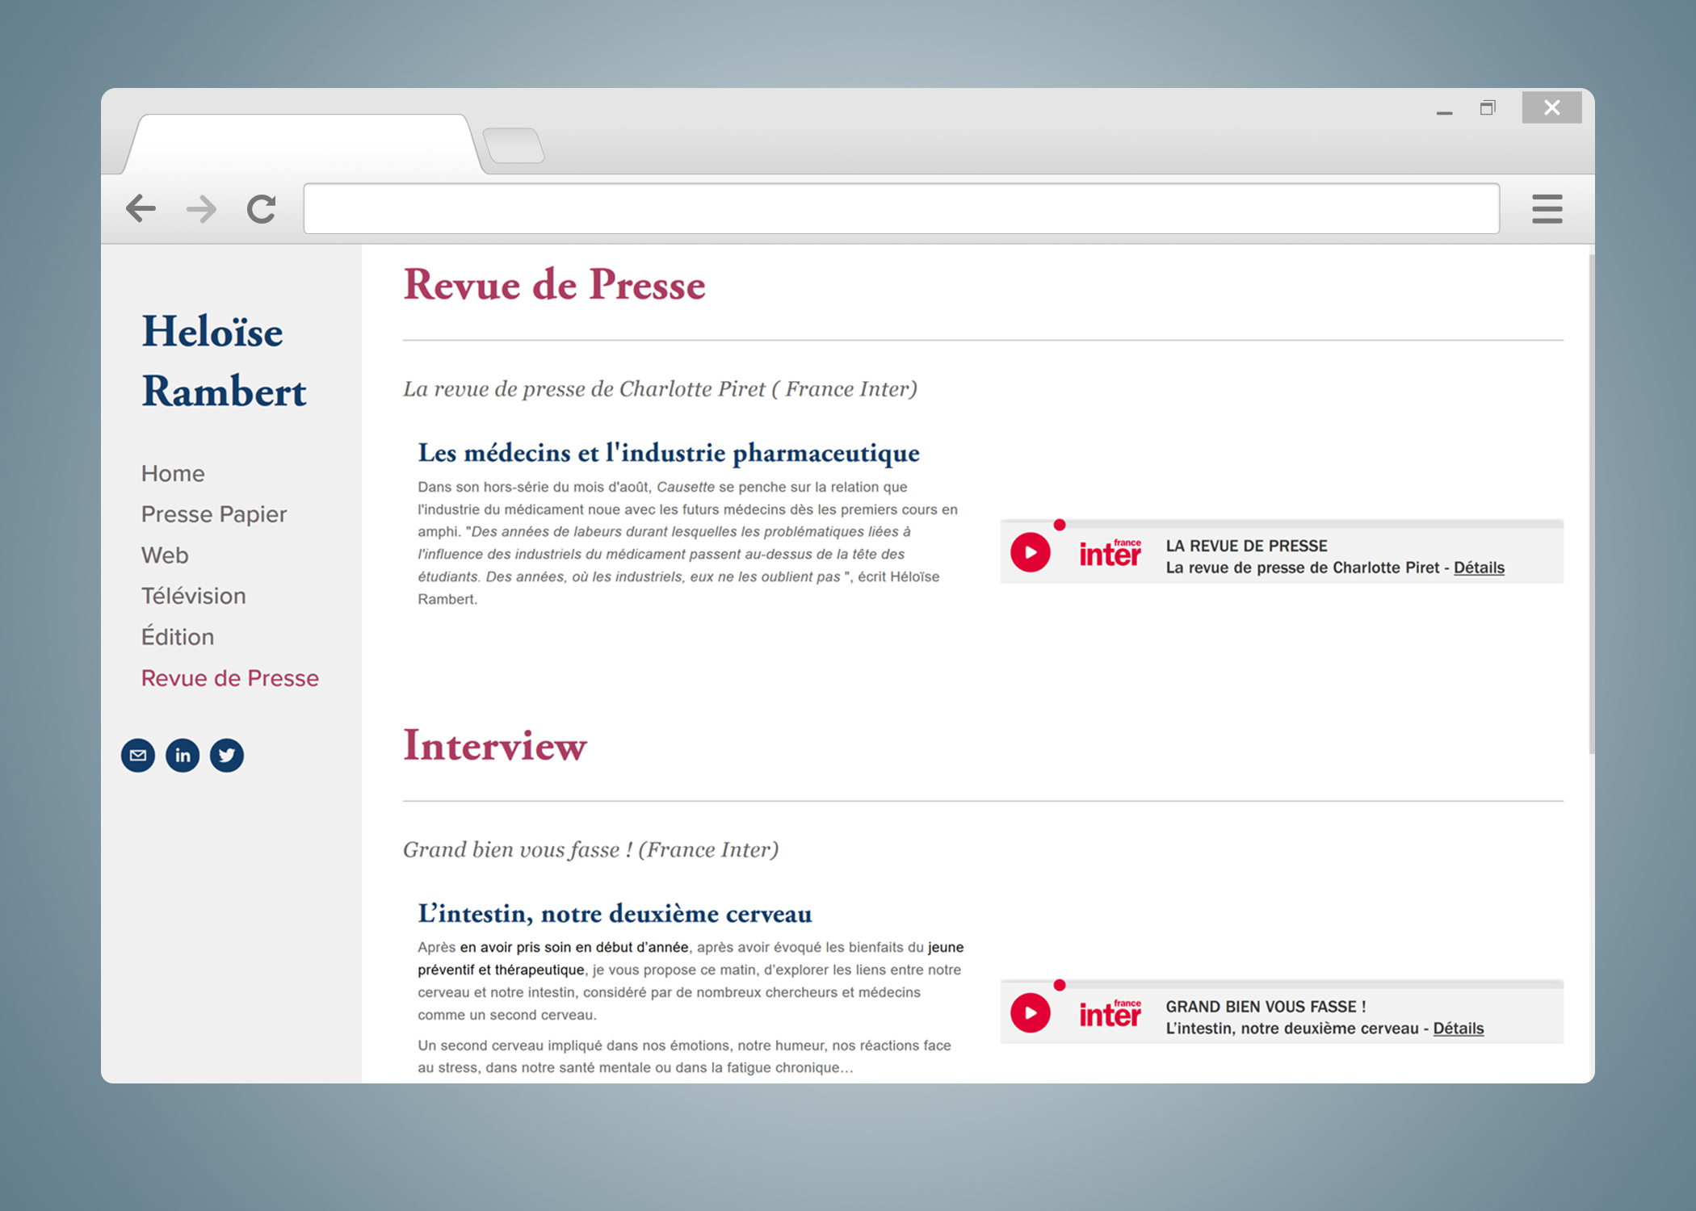Open Détails link for Charlotte Piret revue
This screenshot has width=1696, height=1211.
click(x=1479, y=568)
